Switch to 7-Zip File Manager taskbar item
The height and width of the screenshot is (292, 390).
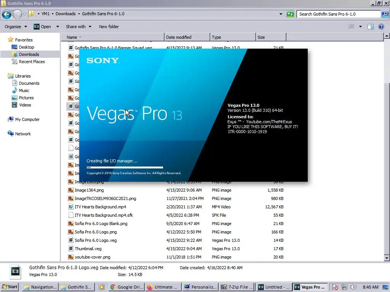click(x=237, y=287)
